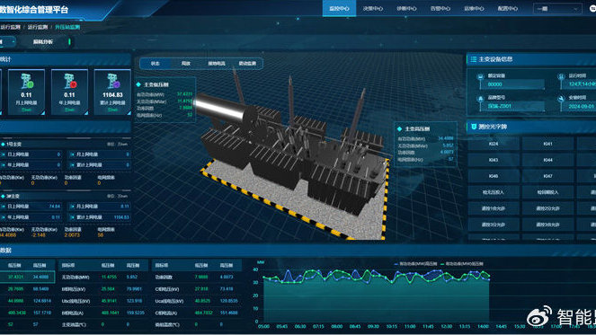The image size is (596, 335).
Task: Click the diamond icon beside 主变高压侧
Action: pos(399,129)
